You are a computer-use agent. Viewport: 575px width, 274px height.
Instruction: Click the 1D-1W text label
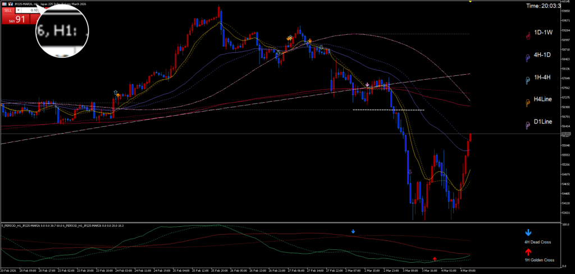click(544, 33)
